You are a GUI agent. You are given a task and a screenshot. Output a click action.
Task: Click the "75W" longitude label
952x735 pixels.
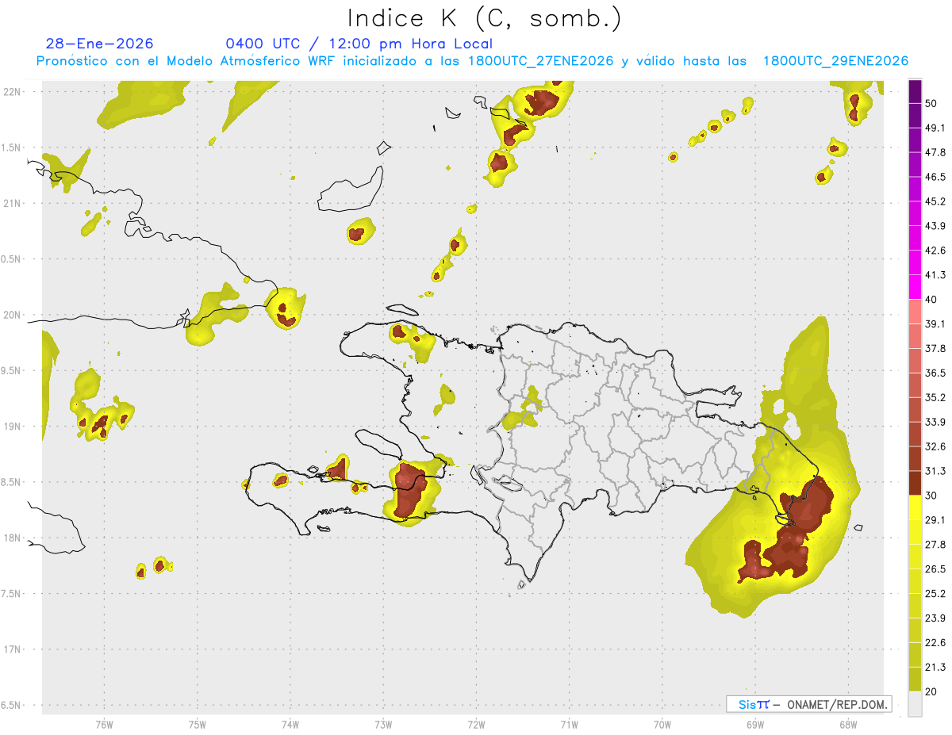[x=197, y=724]
